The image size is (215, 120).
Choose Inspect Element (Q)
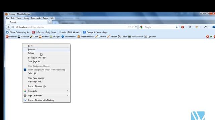point(46,86)
